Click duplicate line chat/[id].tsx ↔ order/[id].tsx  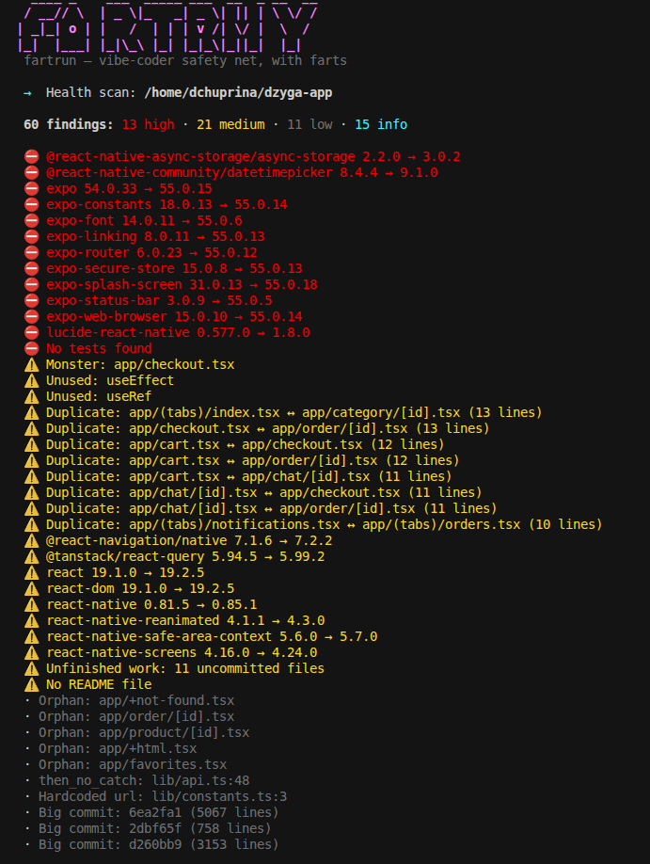point(272,508)
